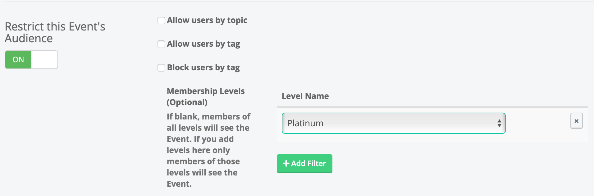Enable the Allow users by topic checkbox
The height and width of the screenshot is (196, 594).
coord(161,21)
